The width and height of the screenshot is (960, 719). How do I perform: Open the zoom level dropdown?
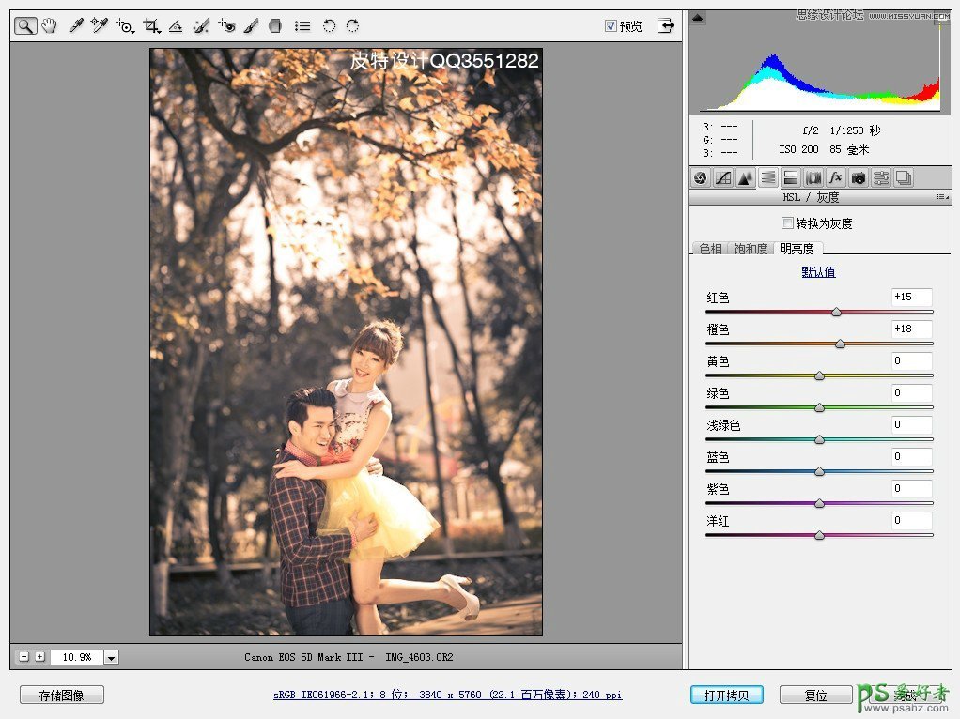pyautogui.click(x=112, y=658)
